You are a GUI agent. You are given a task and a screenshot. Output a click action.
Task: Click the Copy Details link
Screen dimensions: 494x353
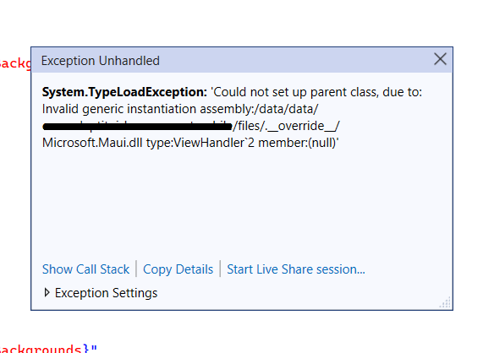(x=178, y=269)
